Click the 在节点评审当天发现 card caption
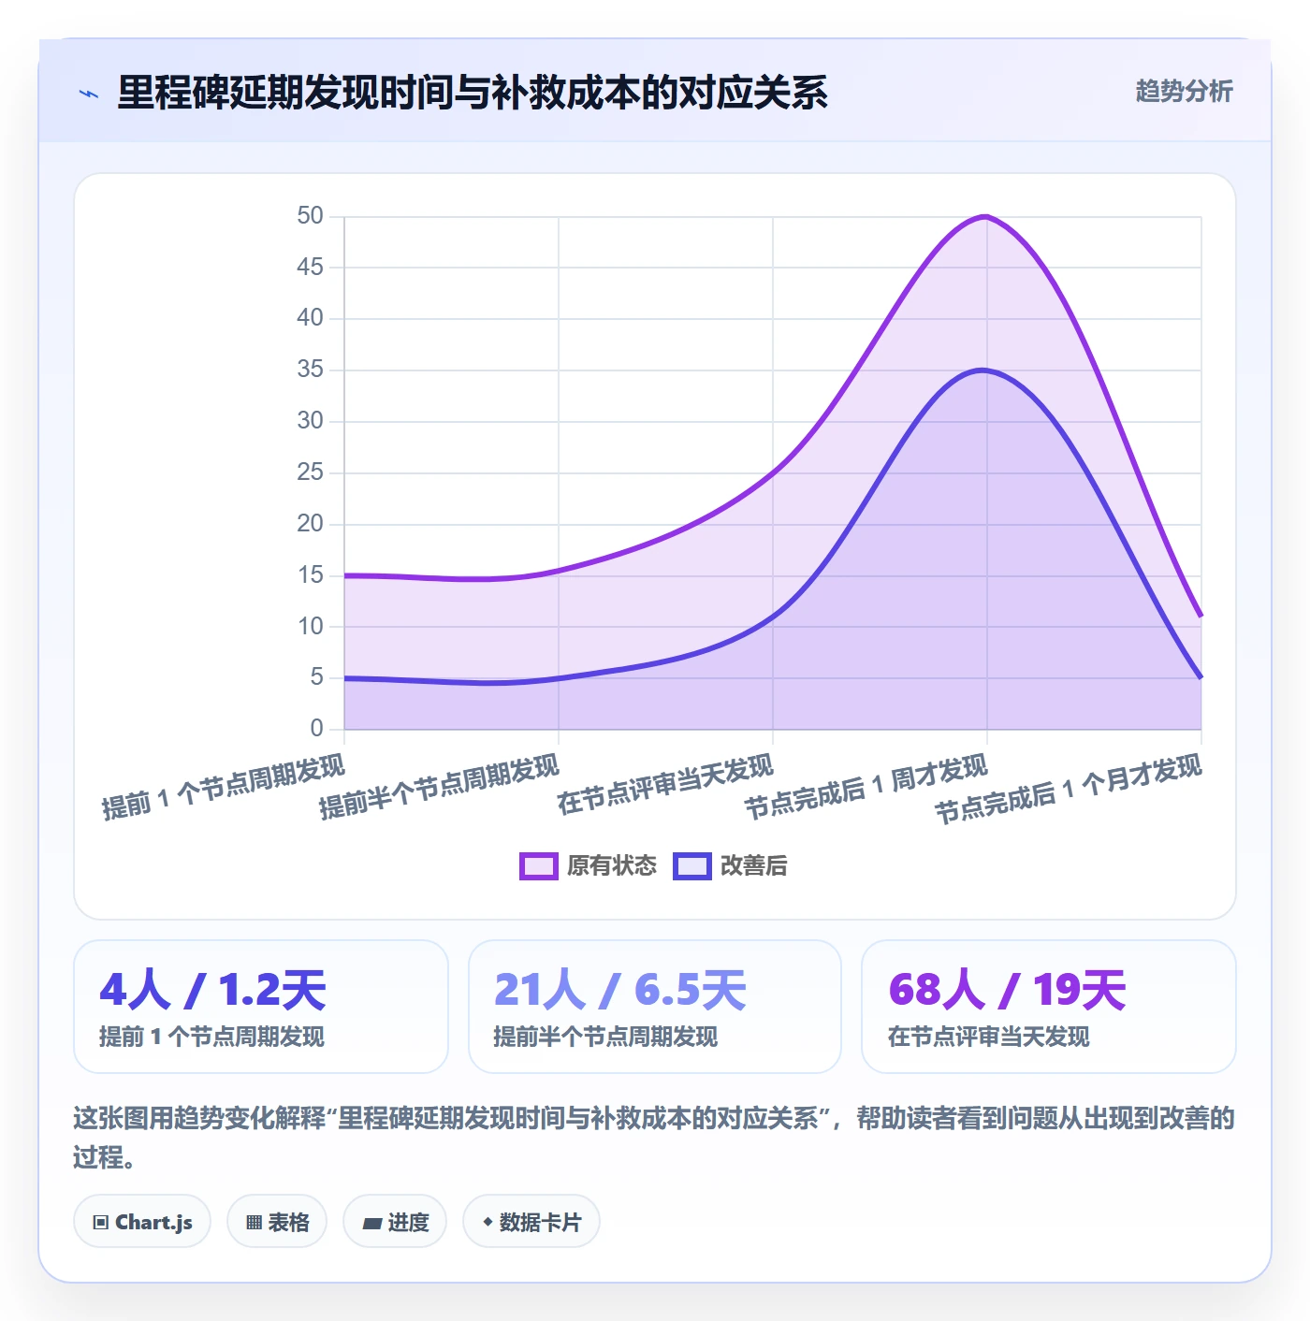 [x=989, y=1037]
